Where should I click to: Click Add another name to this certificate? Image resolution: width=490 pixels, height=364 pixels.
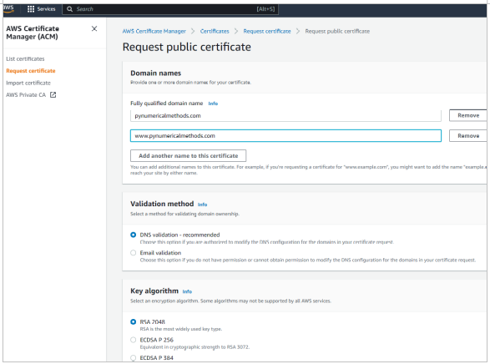click(188, 155)
